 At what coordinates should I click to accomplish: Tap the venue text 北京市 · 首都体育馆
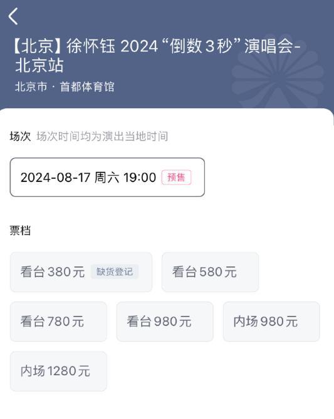tap(65, 87)
